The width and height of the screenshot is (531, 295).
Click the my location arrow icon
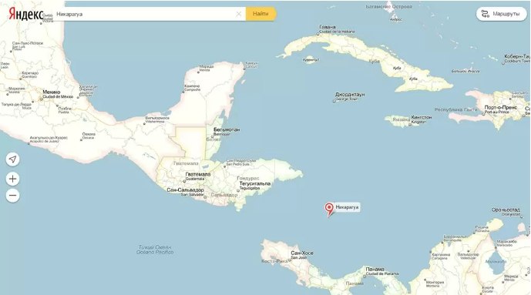click(x=12, y=159)
